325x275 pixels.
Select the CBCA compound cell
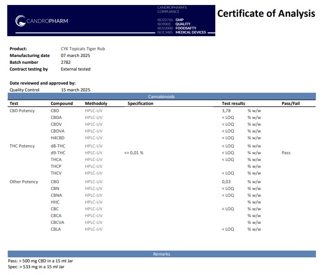(x=56, y=216)
